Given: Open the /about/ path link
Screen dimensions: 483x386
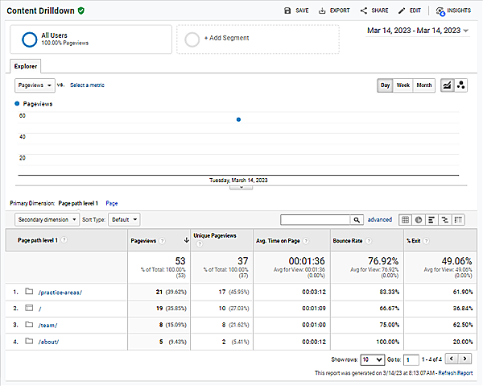Looking at the screenshot, I should [x=48, y=342].
